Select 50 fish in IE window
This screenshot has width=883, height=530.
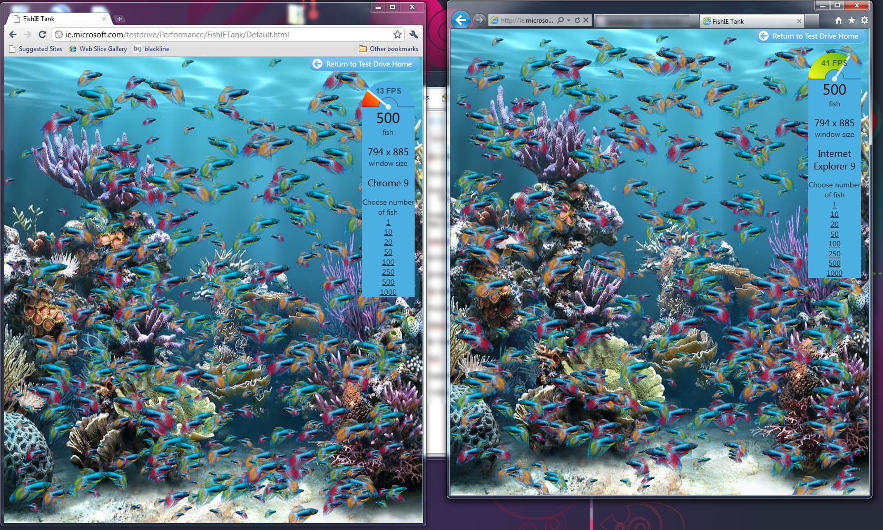834,234
